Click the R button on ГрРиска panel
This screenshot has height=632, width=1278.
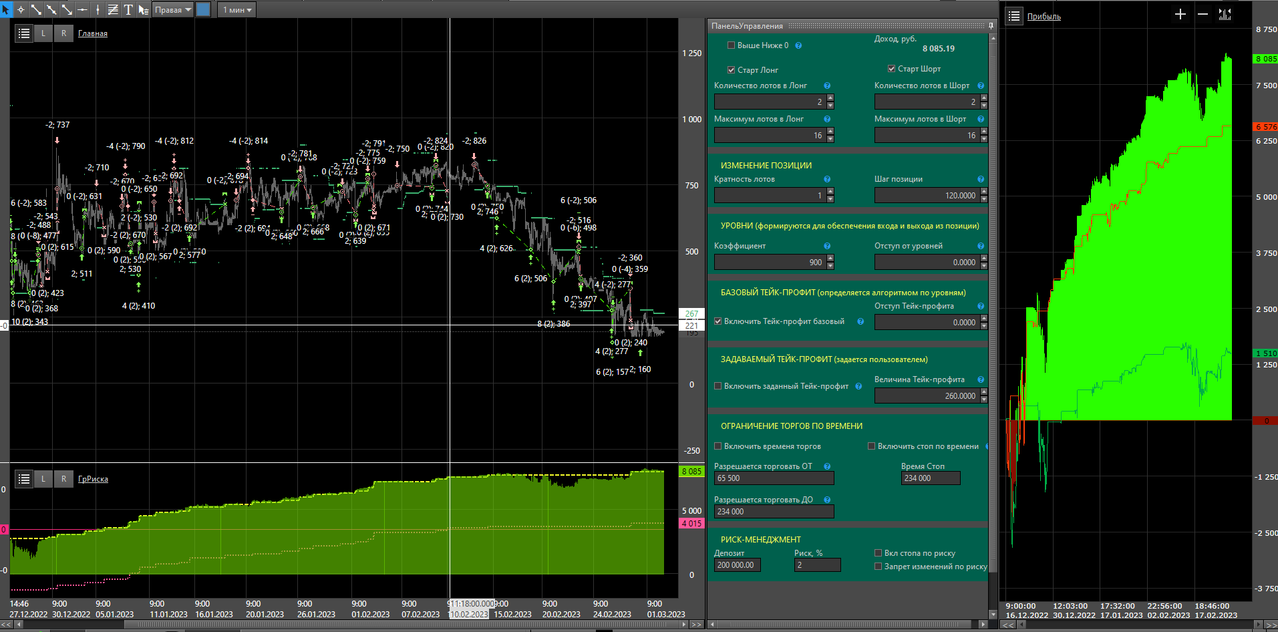pos(63,478)
